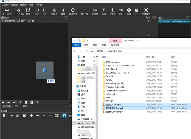This screenshot has height=139, width=191.
Task: Open the Filters panel from toolbar
Action: [104, 12]
